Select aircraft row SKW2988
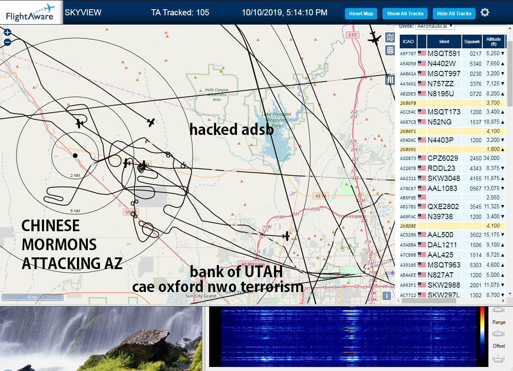 [452, 285]
